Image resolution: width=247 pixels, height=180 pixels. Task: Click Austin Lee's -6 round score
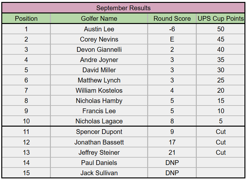pos(172,29)
